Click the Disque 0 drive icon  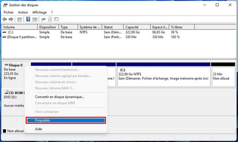(6, 65)
